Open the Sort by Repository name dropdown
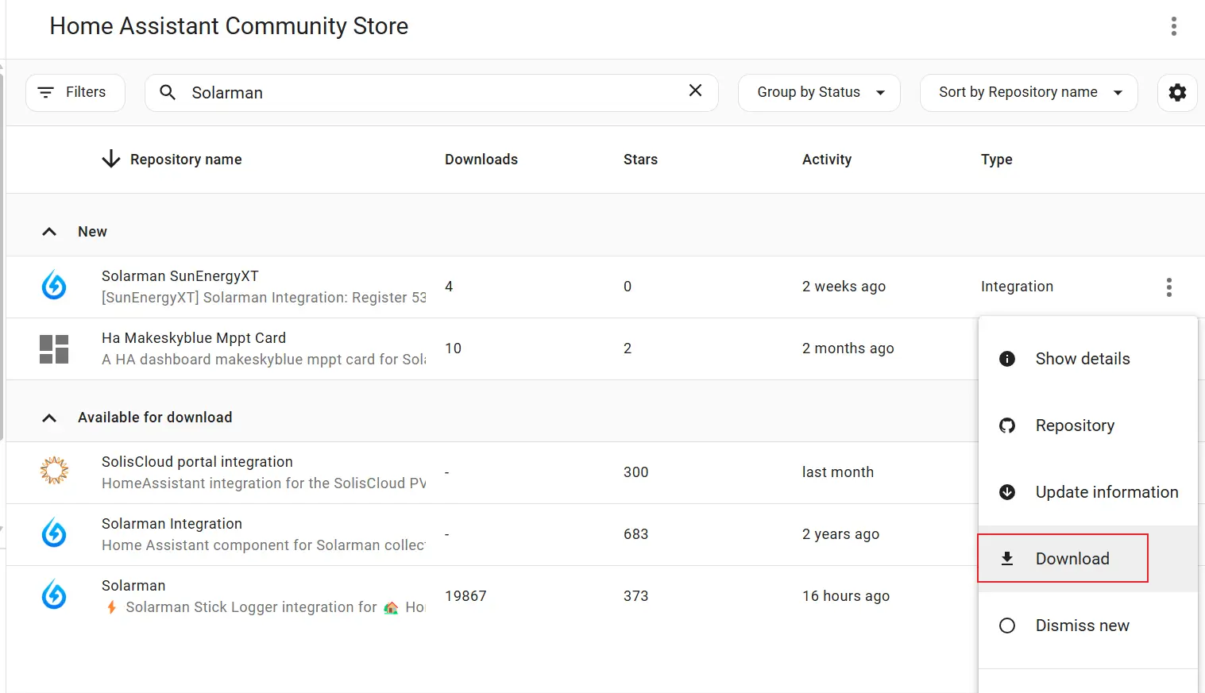This screenshot has width=1205, height=693. [x=1028, y=93]
